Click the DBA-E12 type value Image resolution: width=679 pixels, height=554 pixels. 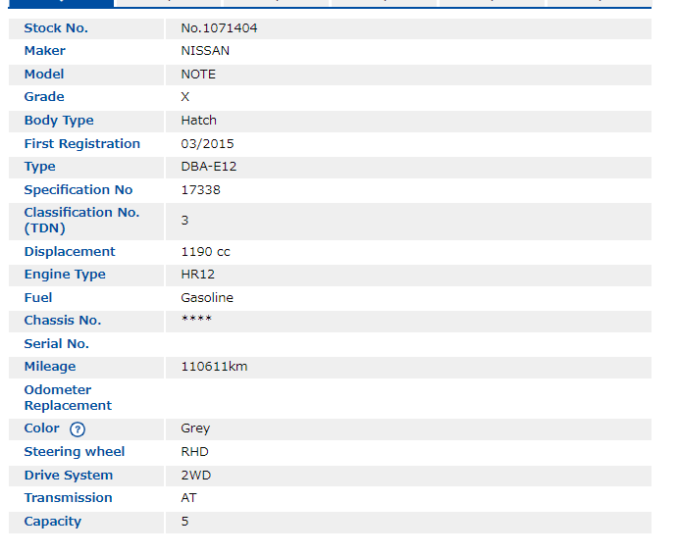[208, 167]
